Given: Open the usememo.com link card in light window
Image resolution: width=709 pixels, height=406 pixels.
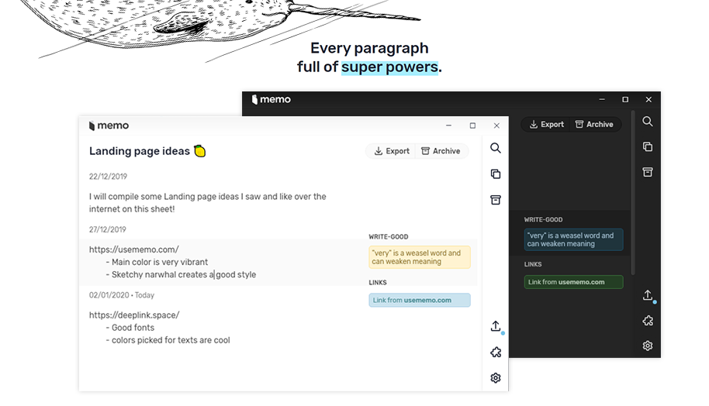Looking at the screenshot, I should [420, 301].
